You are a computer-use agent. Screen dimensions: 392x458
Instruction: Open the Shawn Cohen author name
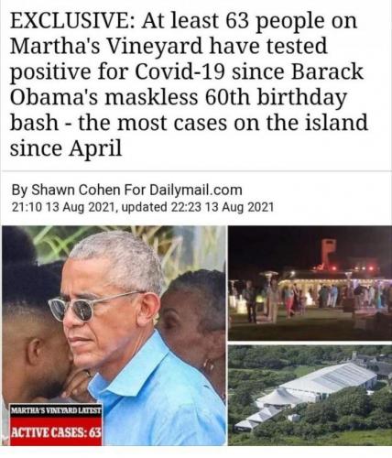[x=76, y=190]
